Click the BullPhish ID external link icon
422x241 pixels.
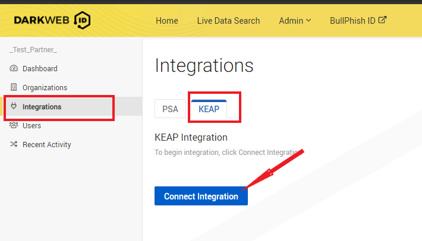click(x=382, y=20)
